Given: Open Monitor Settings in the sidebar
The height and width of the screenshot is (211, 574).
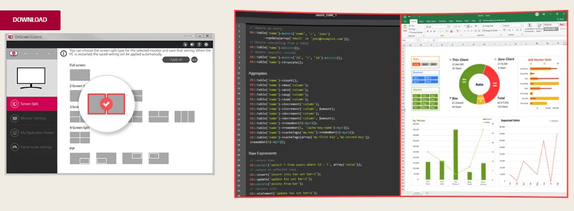Looking at the screenshot, I should point(32,118).
